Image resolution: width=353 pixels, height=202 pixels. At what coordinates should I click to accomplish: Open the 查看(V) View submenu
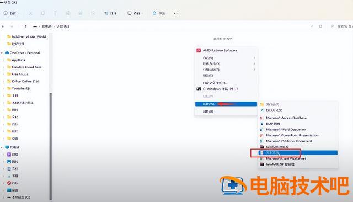226,58
